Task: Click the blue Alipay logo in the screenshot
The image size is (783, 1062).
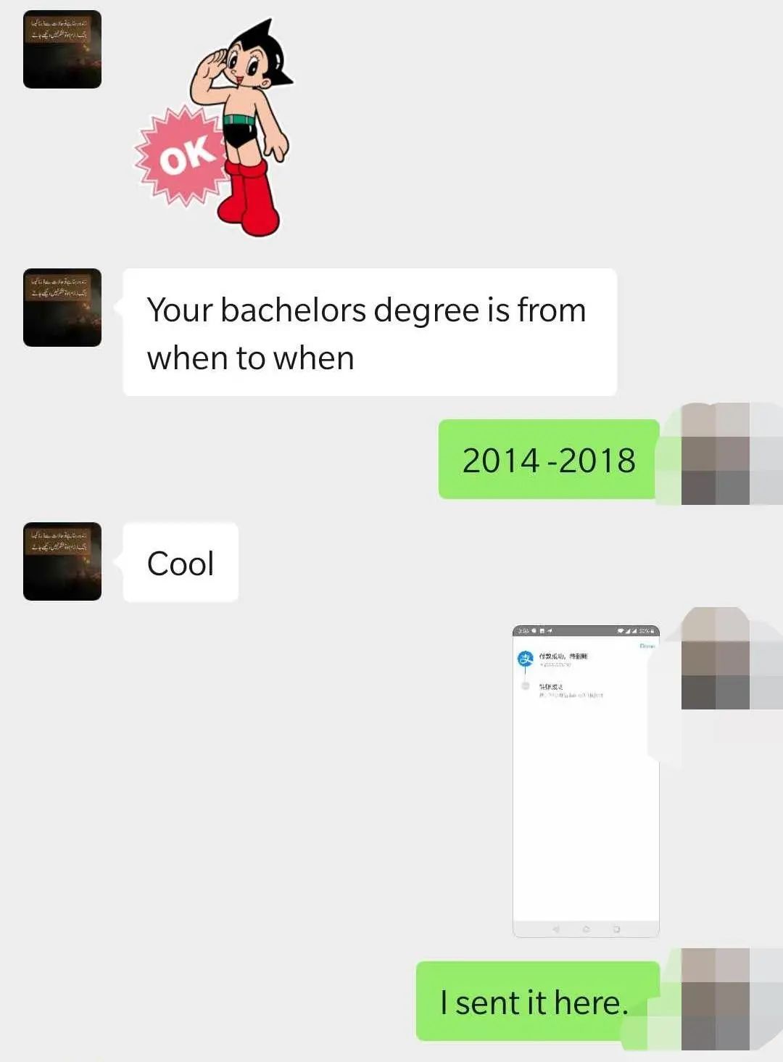Action: pos(525,659)
